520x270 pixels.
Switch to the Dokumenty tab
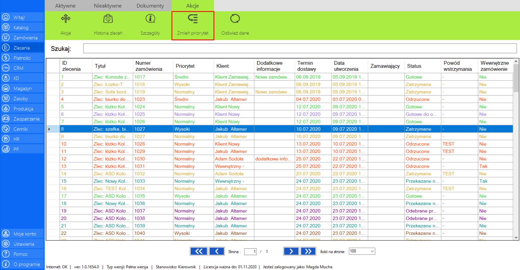click(x=150, y=6)
